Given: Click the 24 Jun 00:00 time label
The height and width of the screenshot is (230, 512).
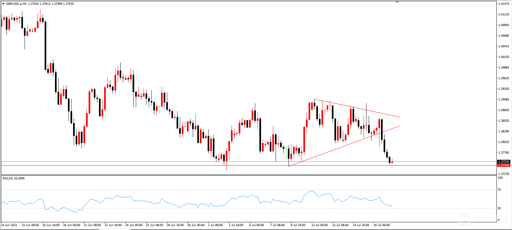Looking at the screenshot, I should tap(134, 225).
